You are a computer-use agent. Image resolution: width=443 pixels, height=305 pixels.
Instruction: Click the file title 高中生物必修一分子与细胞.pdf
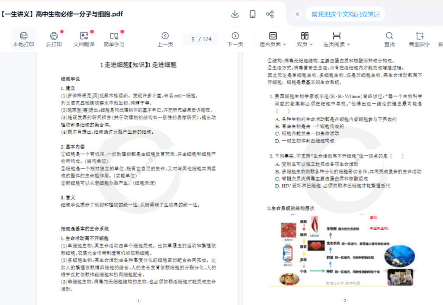(x=79, y=14)
